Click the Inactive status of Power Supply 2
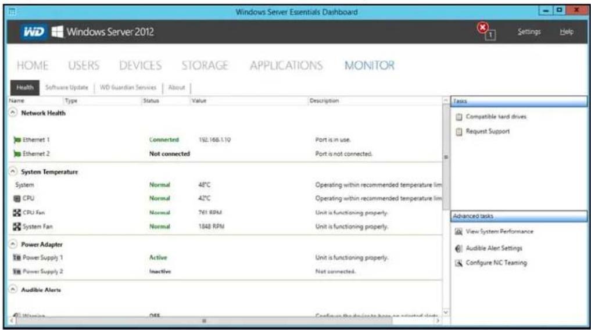Viewport: 591px width, 330px height. click(160, 271)
